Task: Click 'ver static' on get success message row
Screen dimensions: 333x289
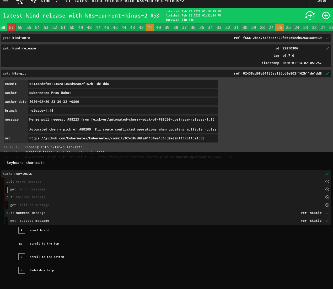Action: pyautogui.click(x=311, y=221)
